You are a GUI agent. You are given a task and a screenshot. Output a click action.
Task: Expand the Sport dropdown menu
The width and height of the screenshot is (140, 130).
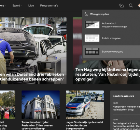coord(17,6)
